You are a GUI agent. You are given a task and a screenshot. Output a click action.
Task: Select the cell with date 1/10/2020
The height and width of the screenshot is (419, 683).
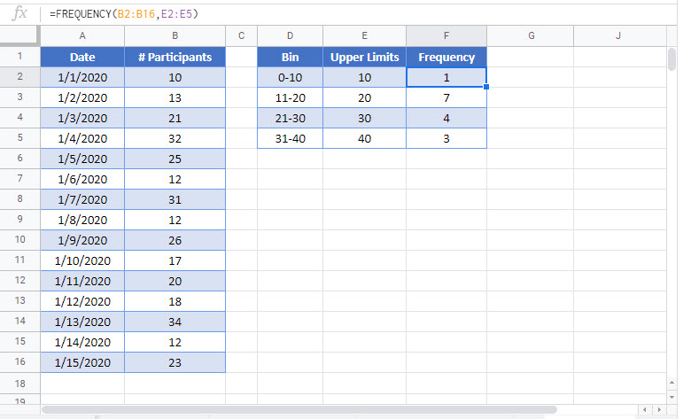coord(82,260)
